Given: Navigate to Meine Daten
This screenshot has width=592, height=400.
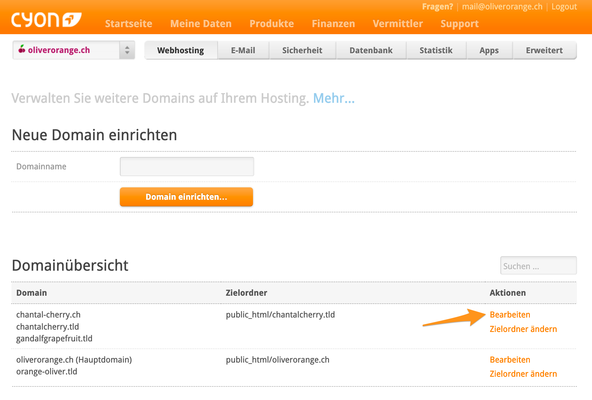Looking at the screenshot, I should [201, 24].
